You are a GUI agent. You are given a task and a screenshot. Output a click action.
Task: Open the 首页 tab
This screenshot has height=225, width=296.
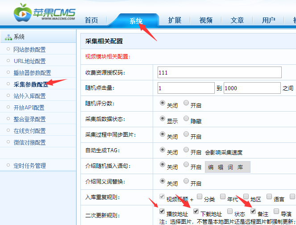coord(91,20)
